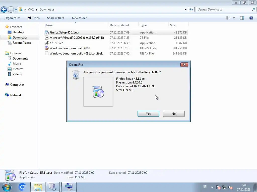This screenshot has width=257, height=192.
Task: Click Favorites in the navigation pane
Action: point(16,27)
